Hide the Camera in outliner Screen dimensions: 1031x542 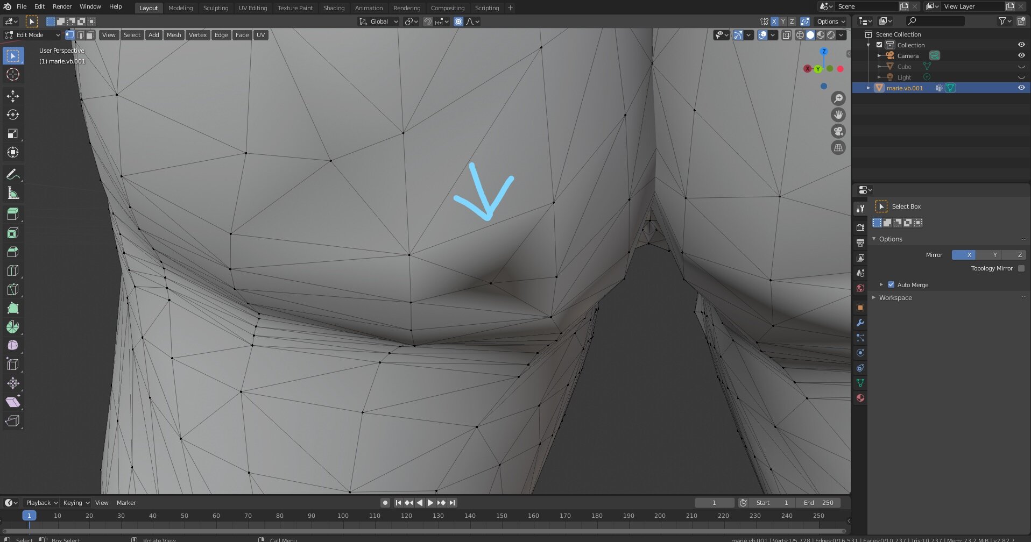[1021, 55]
